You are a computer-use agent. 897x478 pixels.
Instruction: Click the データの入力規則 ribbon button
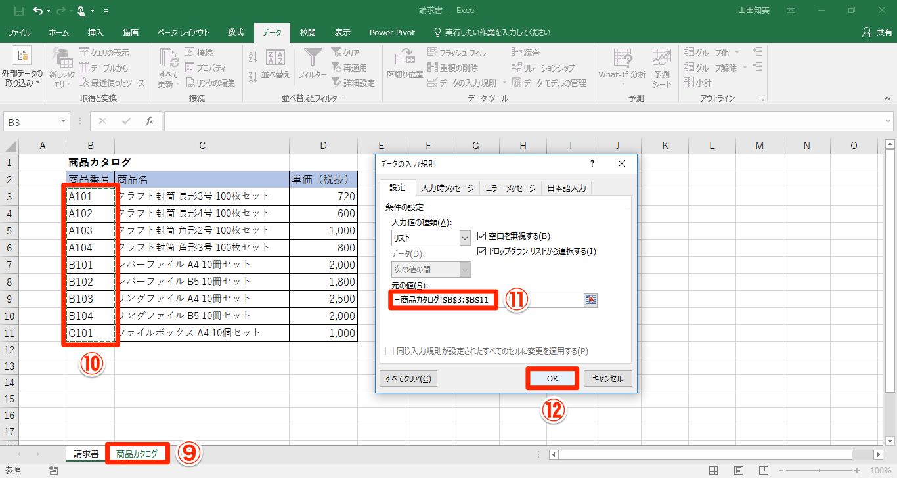point(462,83)
